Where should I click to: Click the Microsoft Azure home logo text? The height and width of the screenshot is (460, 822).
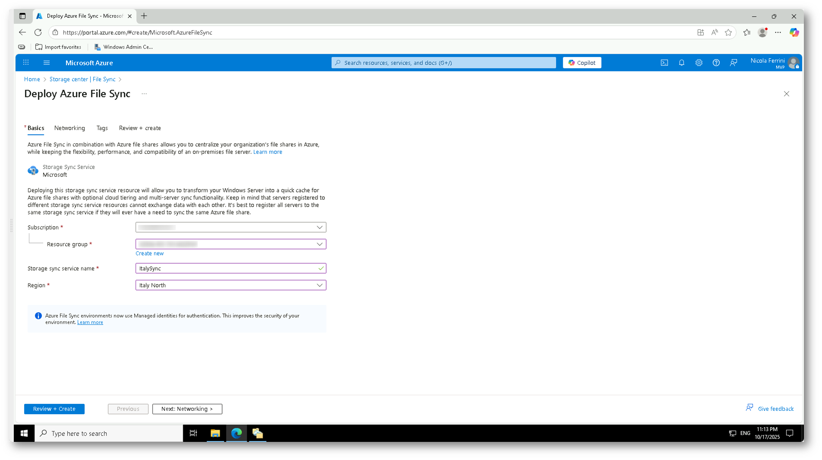pos(89,63)
